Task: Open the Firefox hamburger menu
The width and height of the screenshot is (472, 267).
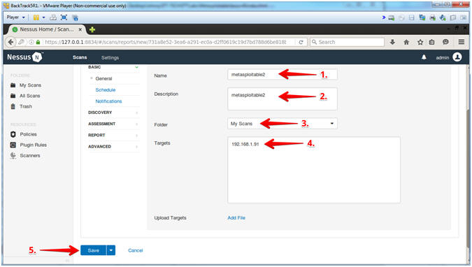Action: (x=462, y=42)
